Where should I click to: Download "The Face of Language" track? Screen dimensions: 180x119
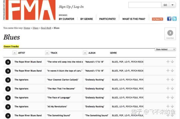[172, 97]
